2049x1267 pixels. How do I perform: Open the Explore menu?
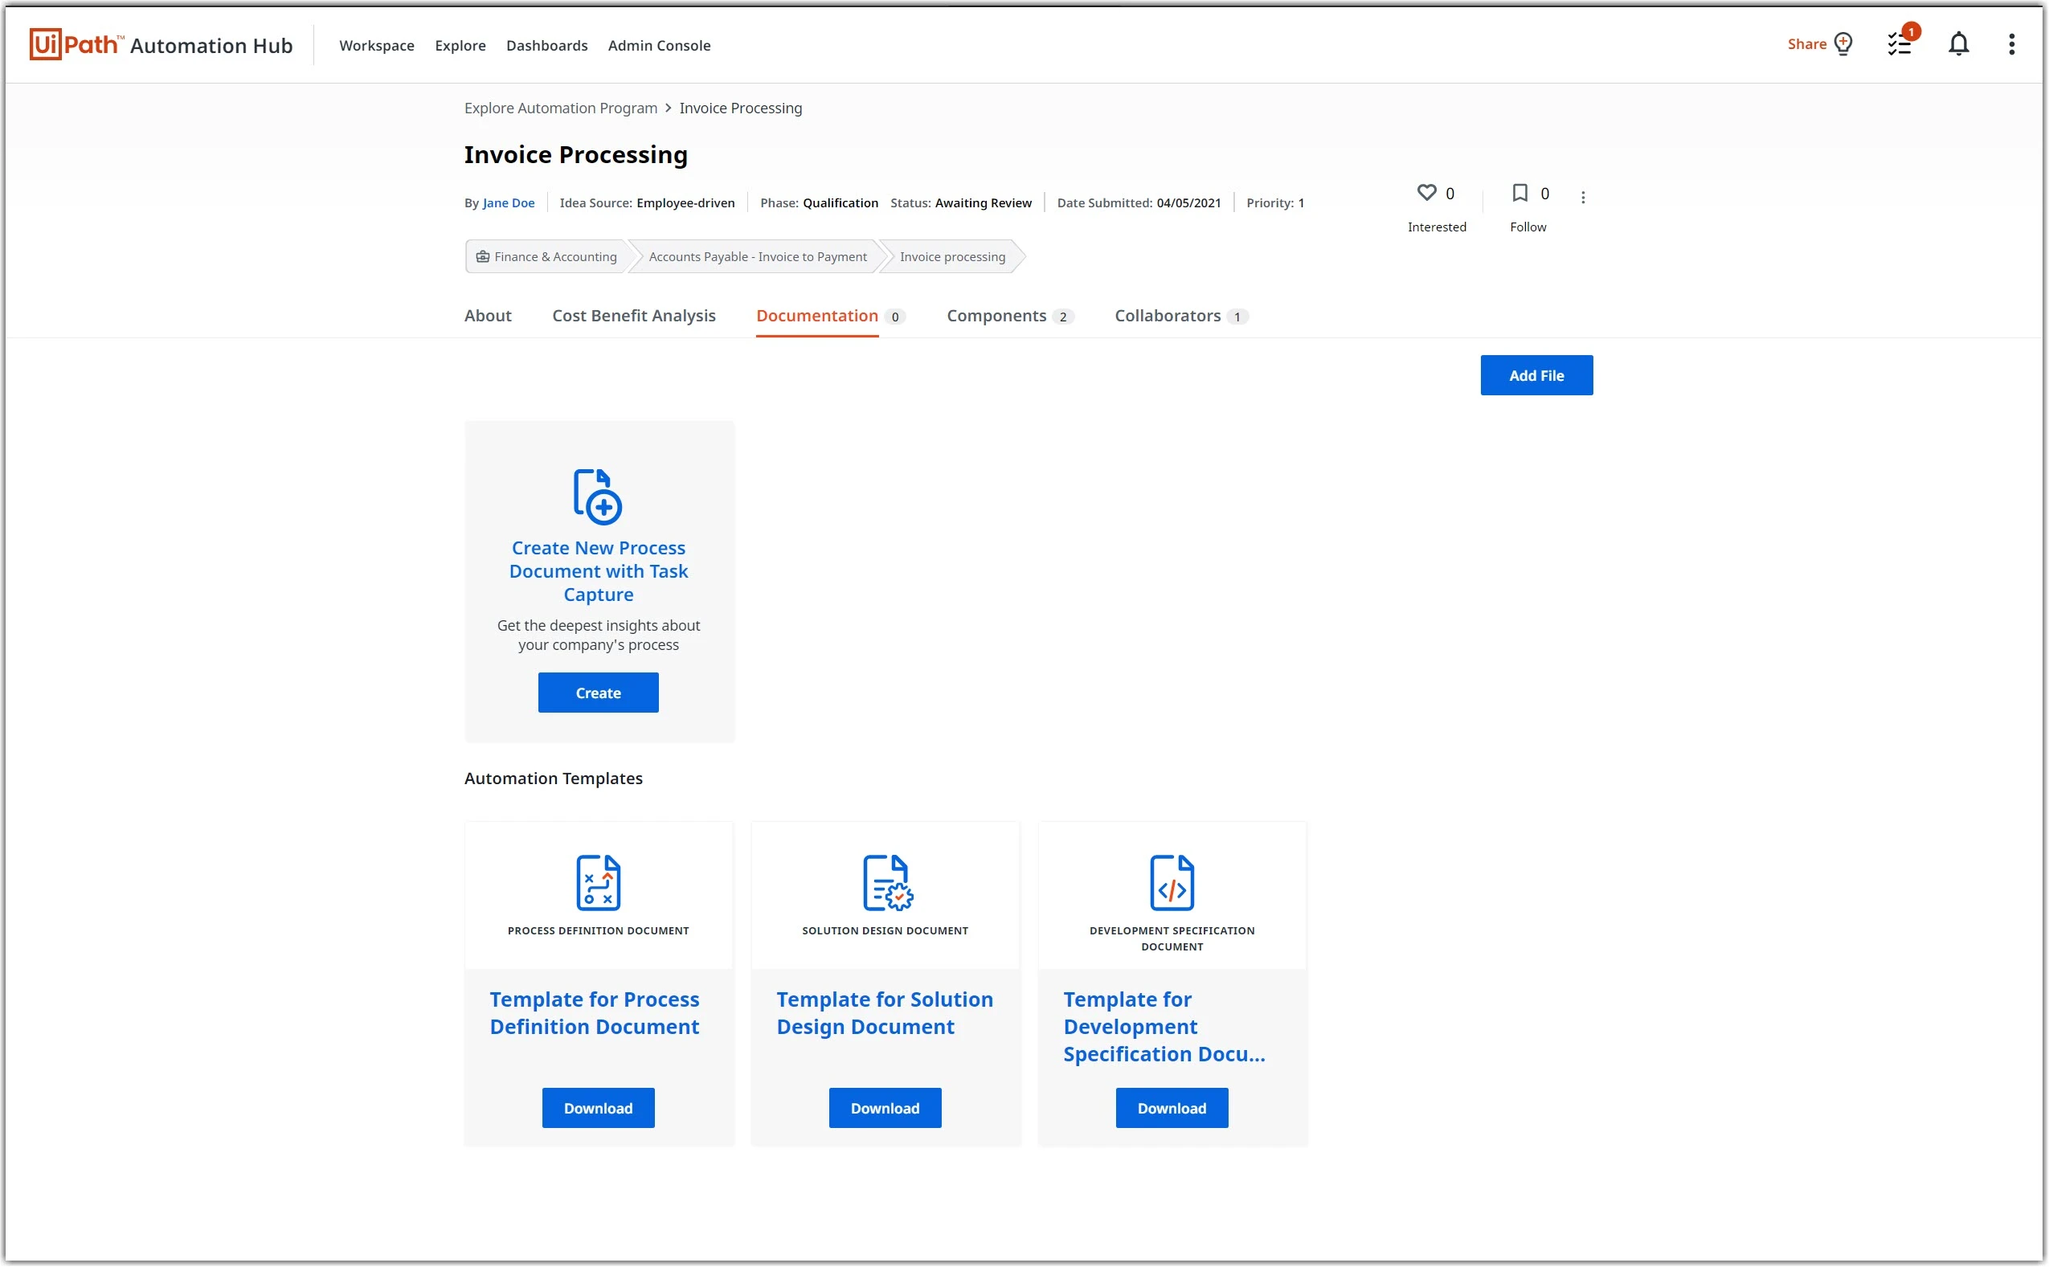pyautogui.click(x=460, y=45)
